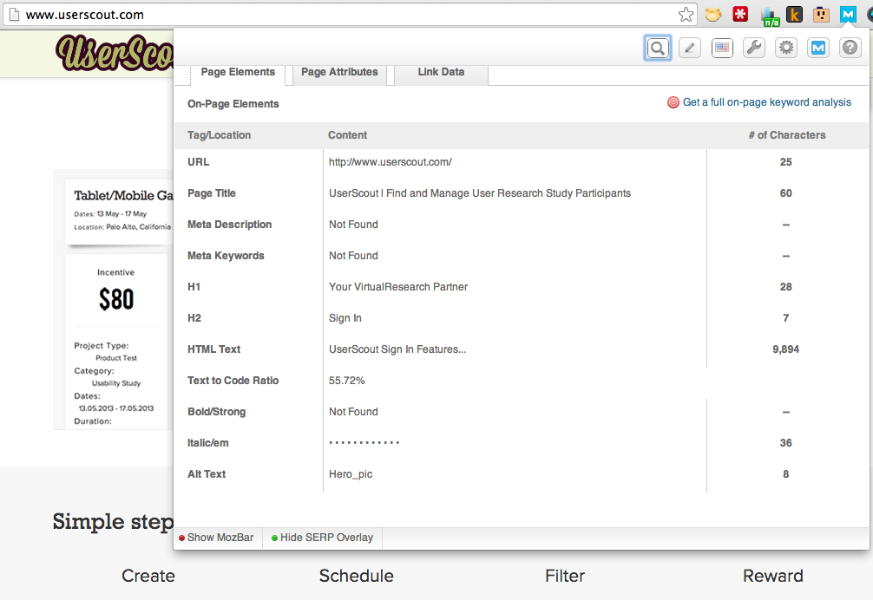The height and width of the screenshot is (600, 873).
Task: Click the Meta Keywords row label
Action: click(x=226, y=256)
